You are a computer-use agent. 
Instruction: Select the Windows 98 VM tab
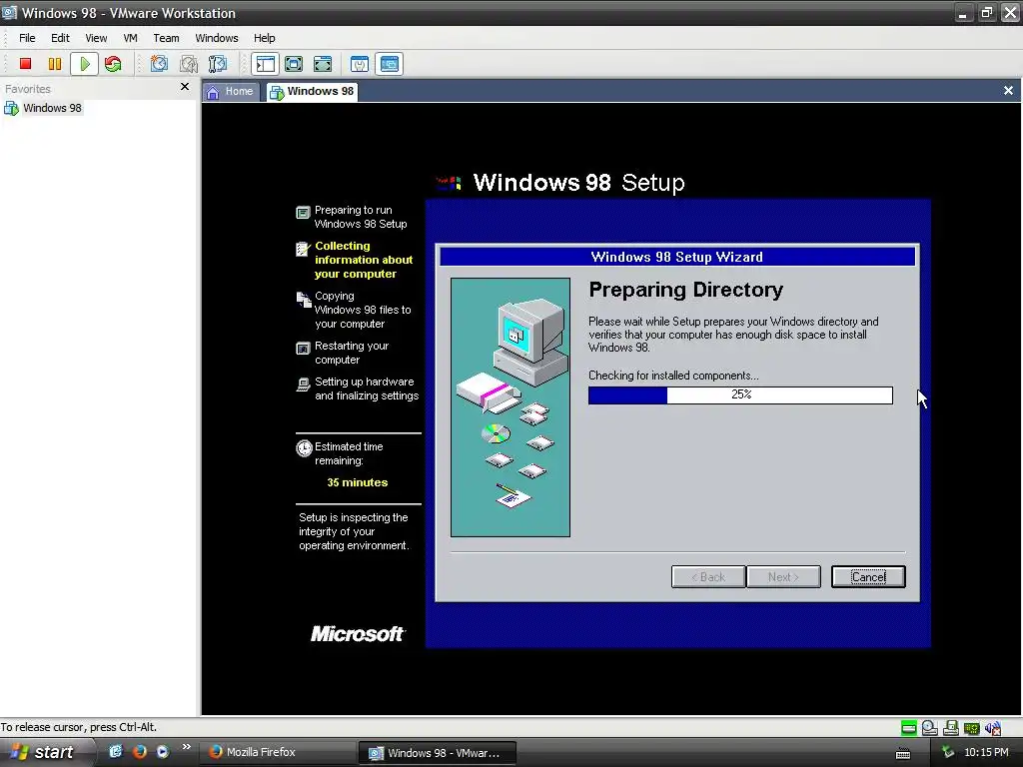[312, 91]
